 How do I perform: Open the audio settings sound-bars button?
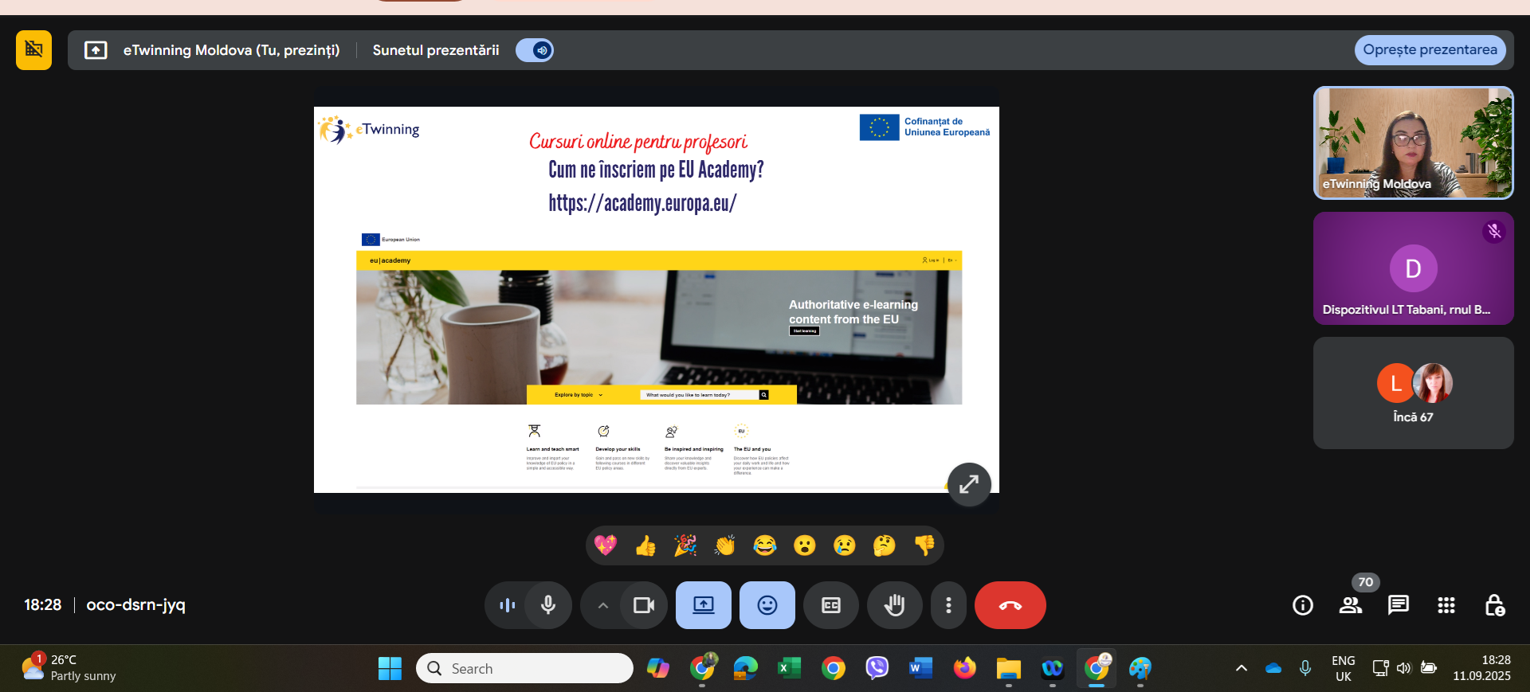coord(507,605)
